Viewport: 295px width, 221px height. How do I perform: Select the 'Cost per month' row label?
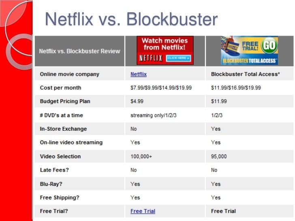[x=60, y=88]
